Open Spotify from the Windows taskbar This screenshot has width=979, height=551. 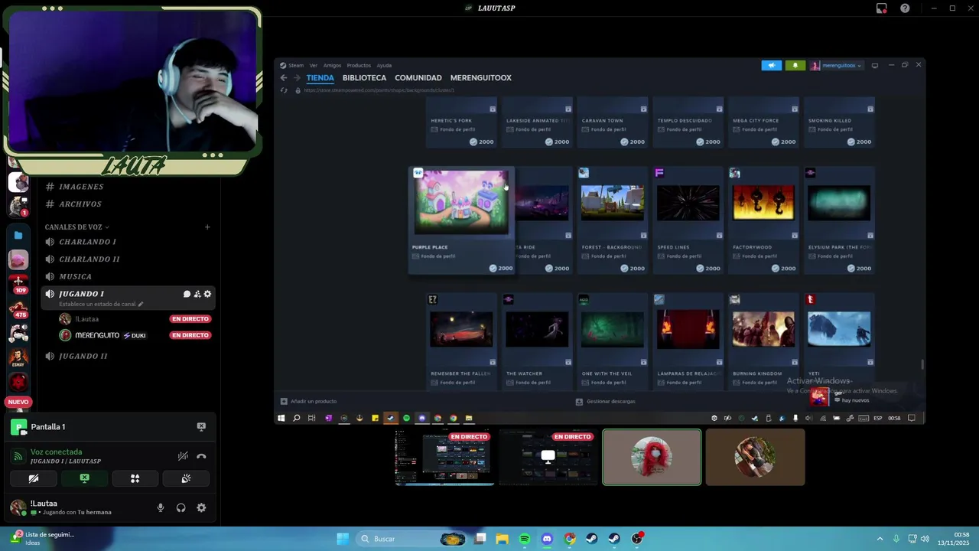[525, 540]
